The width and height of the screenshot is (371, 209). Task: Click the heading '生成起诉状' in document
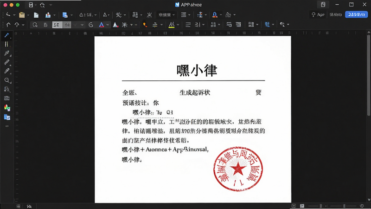[195, 92]
